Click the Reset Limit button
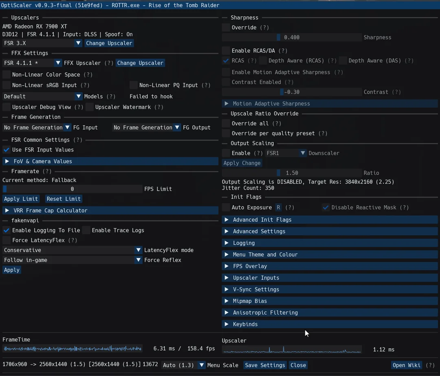Image resolution: width=440 pixels, height=376 pixels. [64, 199]
